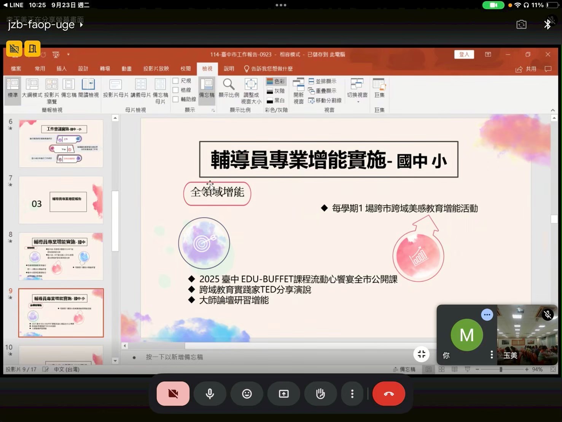Switch camera using the top flip icon
Screen dimensions: 562x422
point(521,25)
